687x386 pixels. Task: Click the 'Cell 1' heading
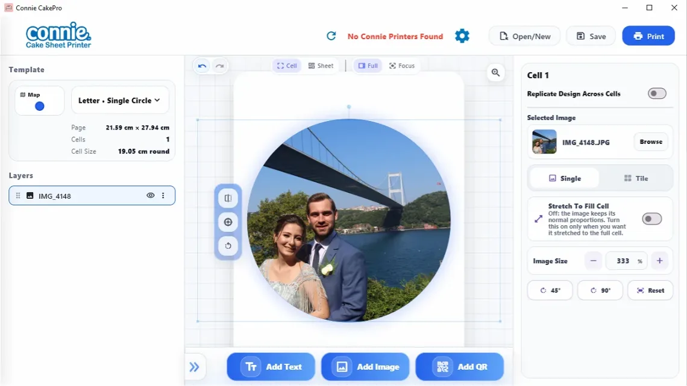(538, 75)
